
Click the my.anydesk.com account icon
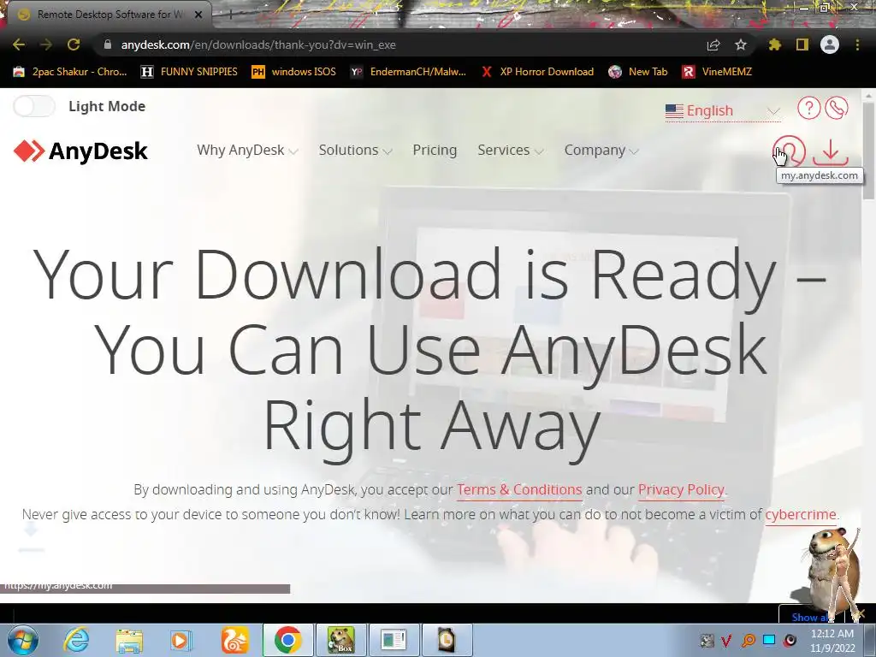coord(790,151)
